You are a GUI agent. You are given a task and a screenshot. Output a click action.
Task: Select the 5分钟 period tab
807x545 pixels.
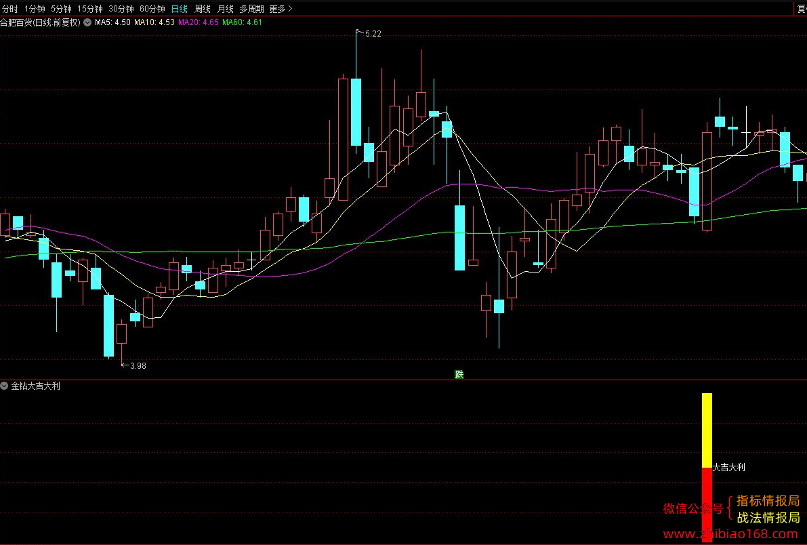pos(61,9)
